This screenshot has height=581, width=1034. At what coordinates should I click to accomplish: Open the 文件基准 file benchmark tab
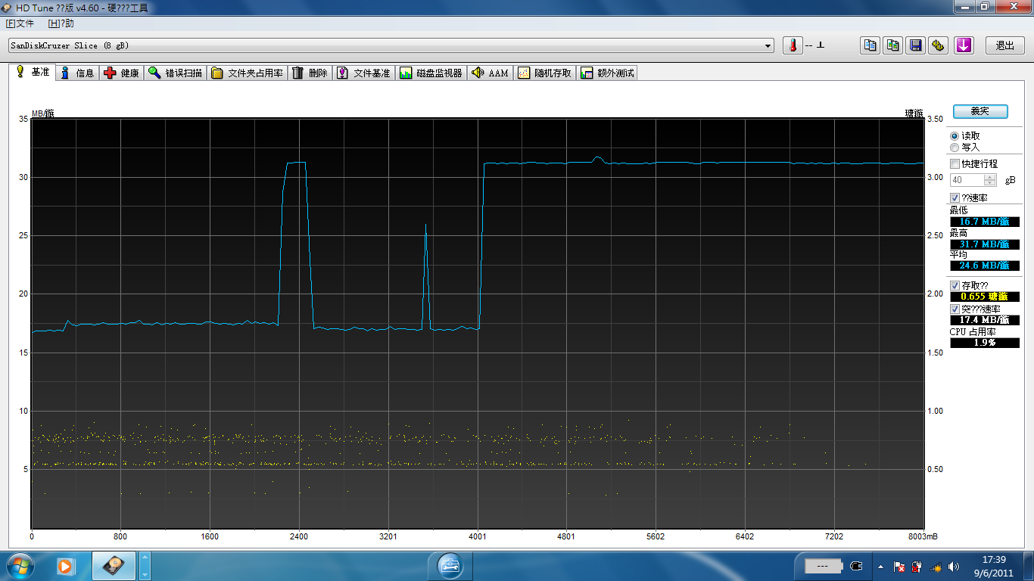click(x=364, y=73)
